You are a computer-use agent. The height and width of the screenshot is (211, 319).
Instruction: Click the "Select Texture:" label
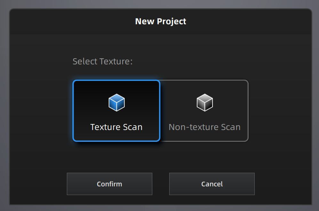(x=102, y=61)
